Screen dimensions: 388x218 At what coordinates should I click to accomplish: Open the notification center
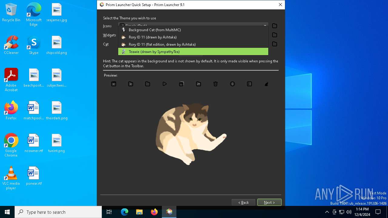(378, 212)
